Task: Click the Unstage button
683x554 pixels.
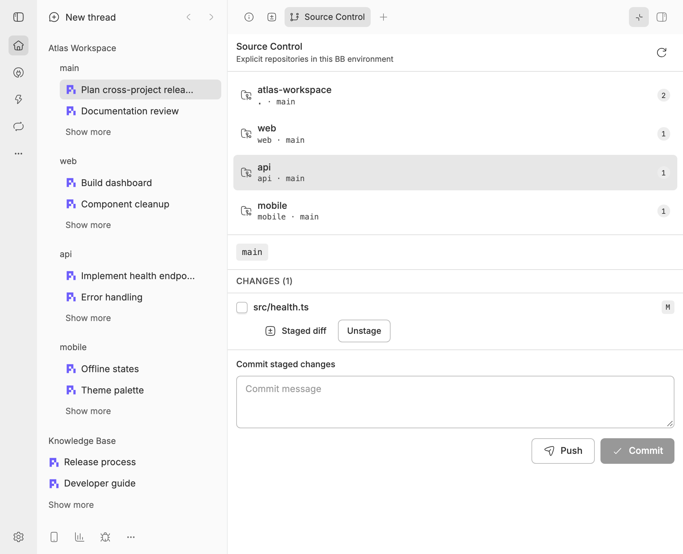Action: point(364,331)
